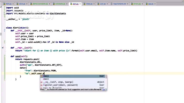Click the 'jslvtr' author string
Image resolution: width=184 pixels, height=103 pixels.
pos(25,19)
